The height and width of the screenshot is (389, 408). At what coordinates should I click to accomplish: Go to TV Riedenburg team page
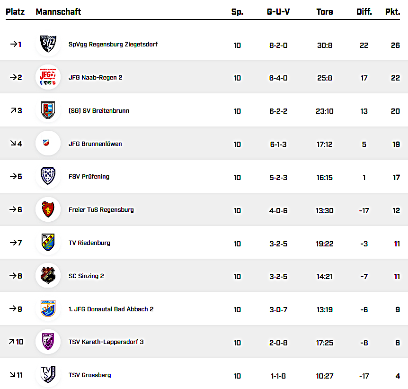tap(89, 243)
